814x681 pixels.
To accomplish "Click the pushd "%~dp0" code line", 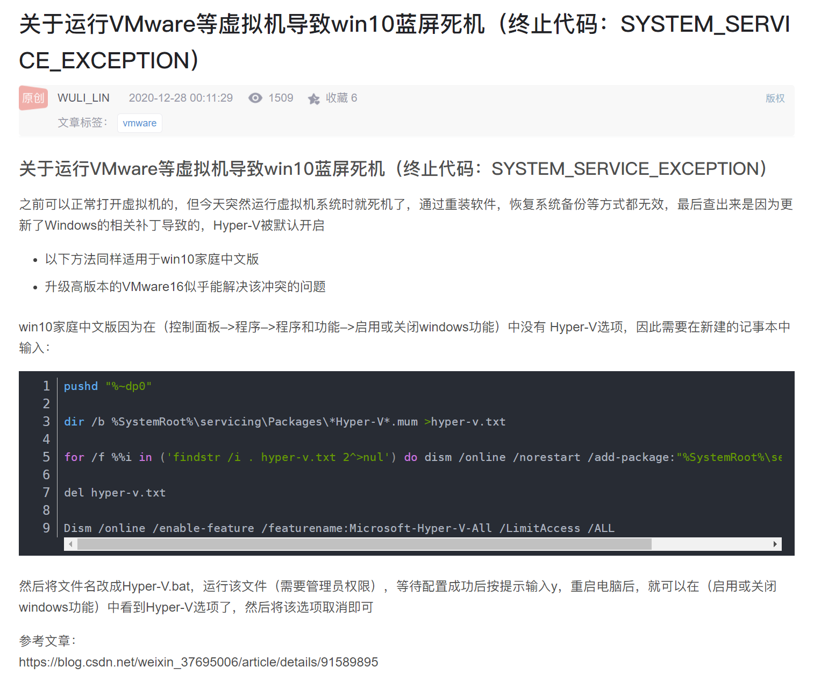I will [108, 386].
